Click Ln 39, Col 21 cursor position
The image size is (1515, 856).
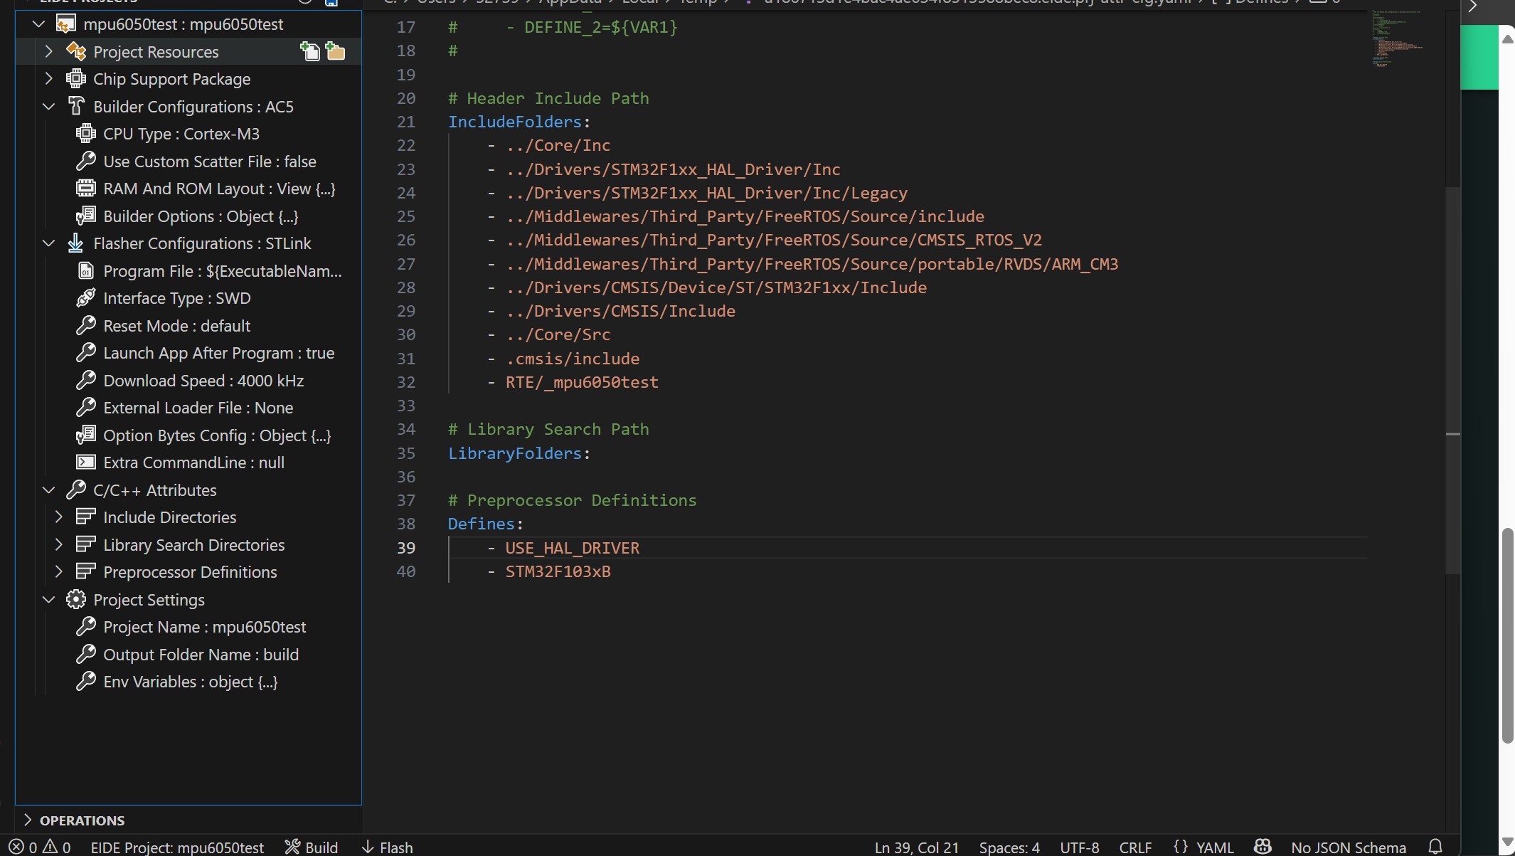point(917,847)
